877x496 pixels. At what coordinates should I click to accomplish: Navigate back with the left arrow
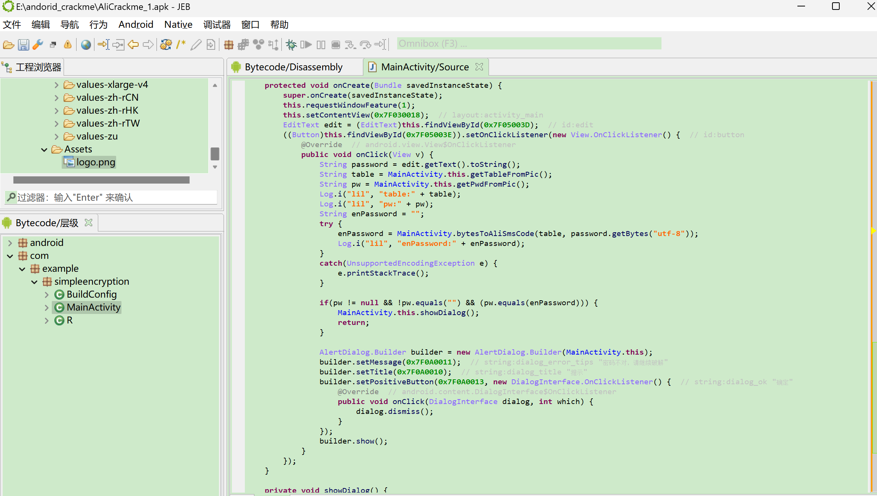133,45
